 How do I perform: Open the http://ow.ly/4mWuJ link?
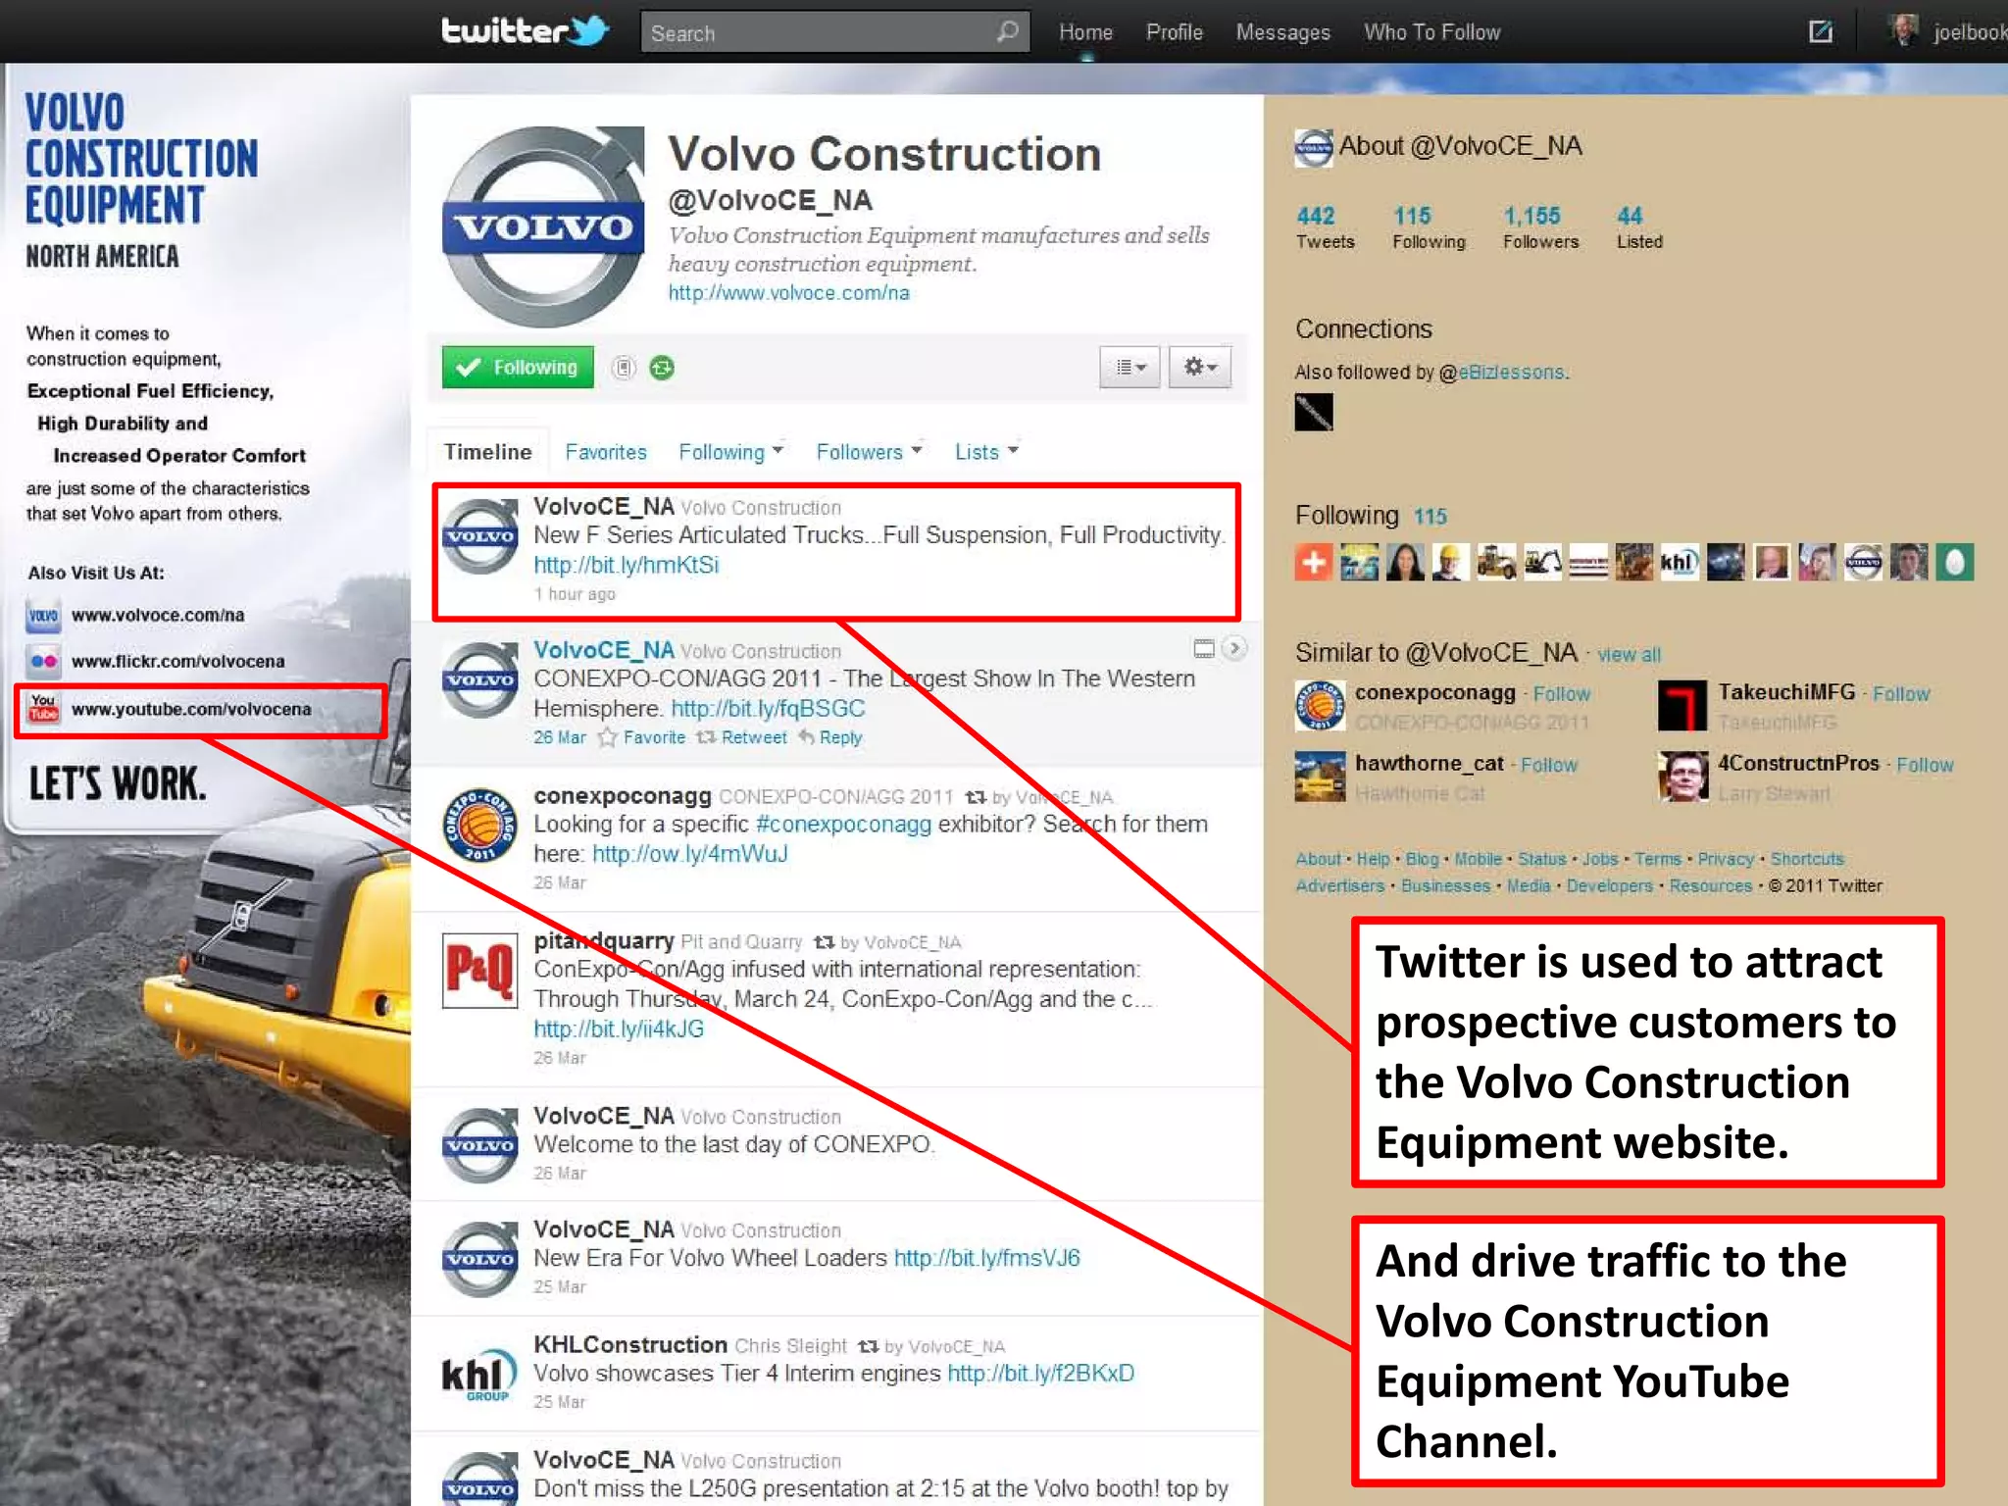pyautogui.click(x=689, y=854)
